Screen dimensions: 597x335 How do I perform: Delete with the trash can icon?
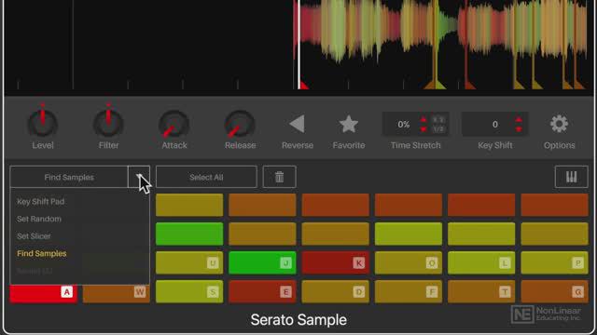pyautogui.click(x=280, y=177)
